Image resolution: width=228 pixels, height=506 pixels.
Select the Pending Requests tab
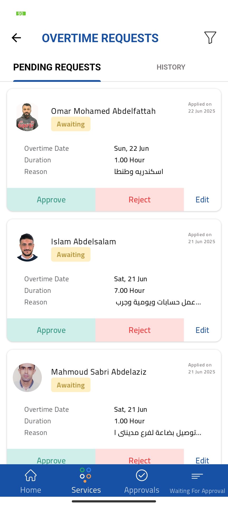[x=57, y=67]
